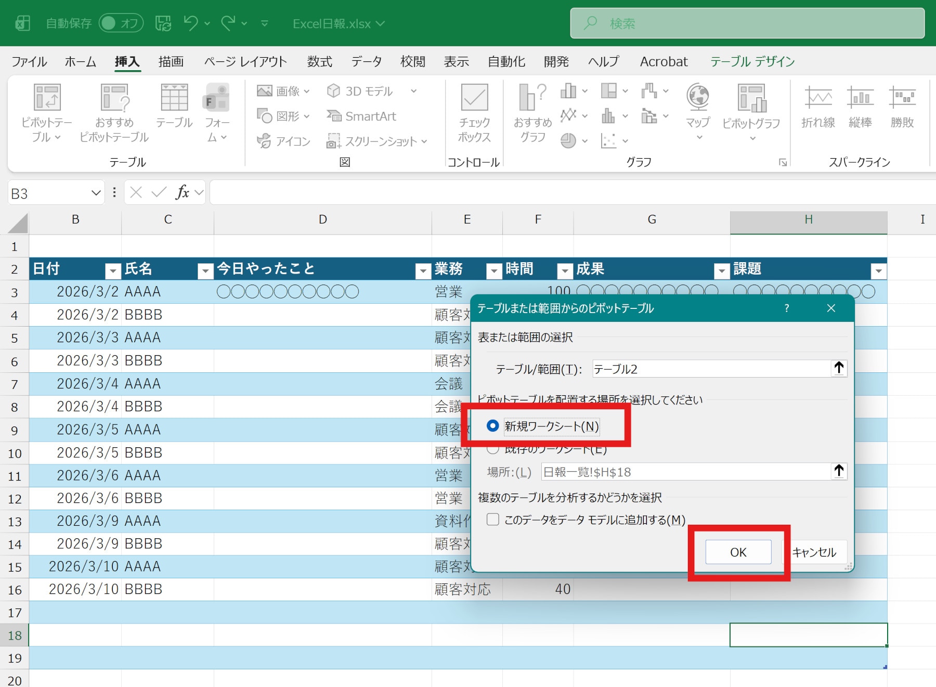Screen dimensions: 936x687
Task: Check the add to data model (データモデルに追加) box
Action: [x=493, y=520]
